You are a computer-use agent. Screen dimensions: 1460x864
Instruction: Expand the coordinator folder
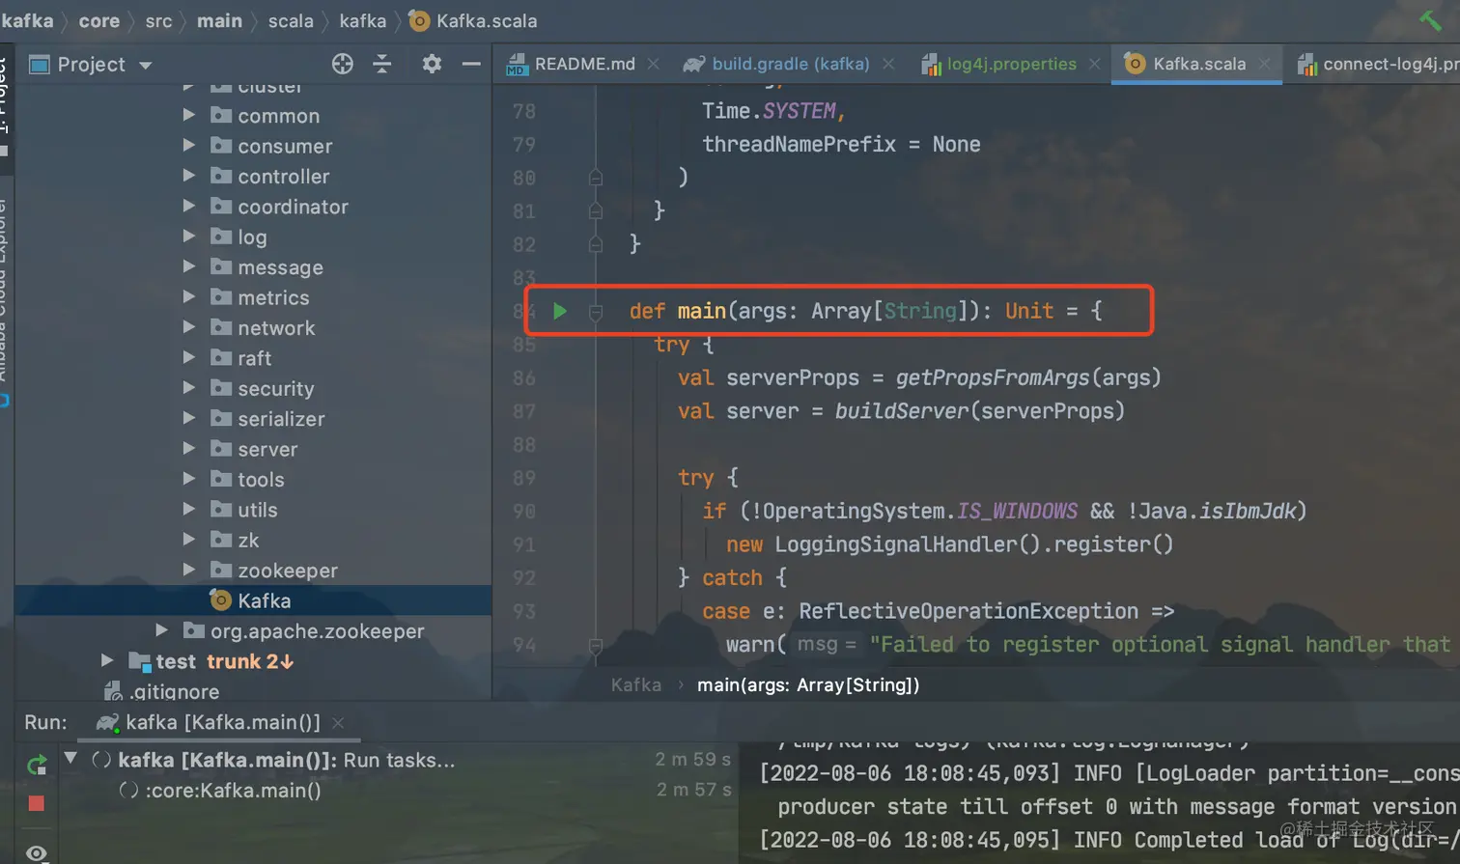(189, 206)
